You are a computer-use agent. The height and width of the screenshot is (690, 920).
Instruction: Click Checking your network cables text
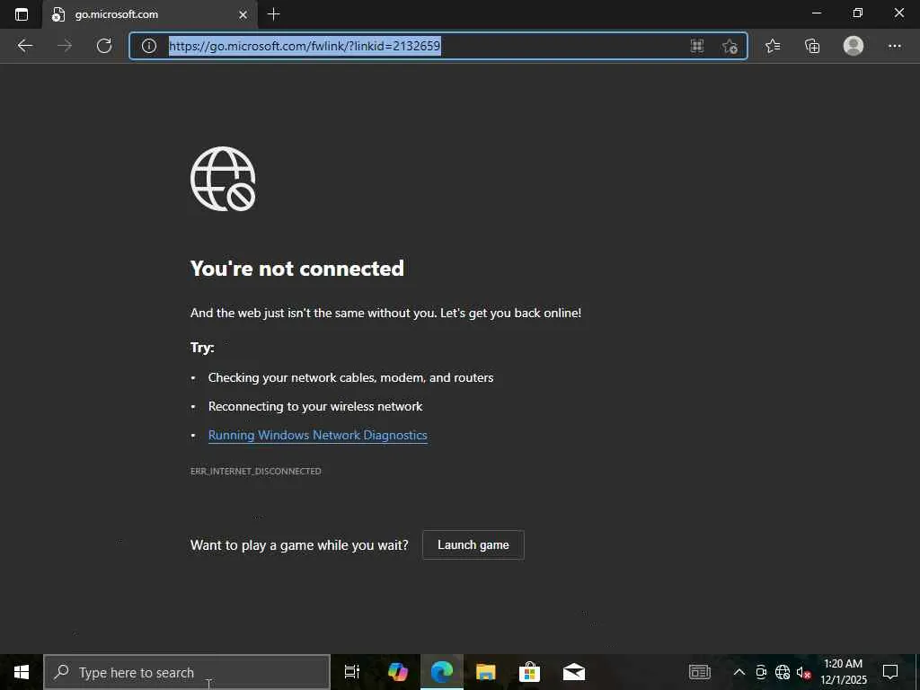[x=351, y=378]
